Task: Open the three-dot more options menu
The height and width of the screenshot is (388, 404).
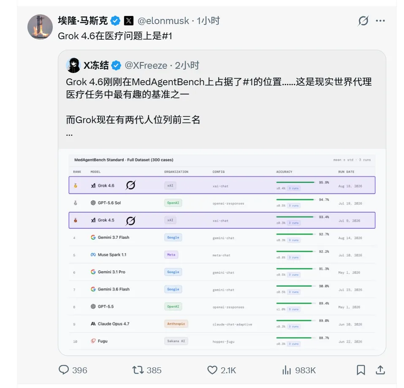Action: (380, 21)
